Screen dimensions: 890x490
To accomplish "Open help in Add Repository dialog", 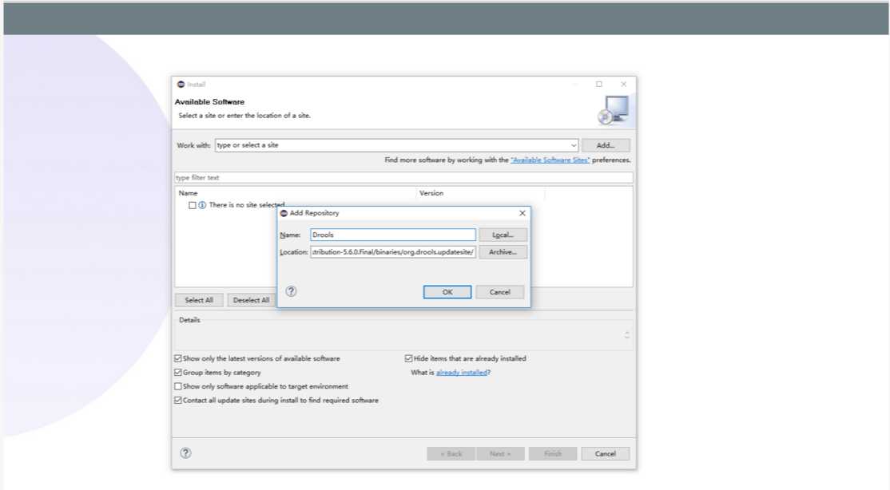I will coord(291,291).
